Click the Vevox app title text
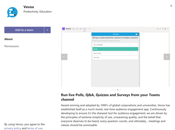 tap(29, 7)
